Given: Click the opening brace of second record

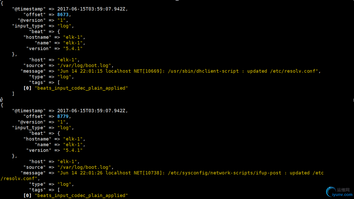Looking at the screenshot, I should click(x=2, y=105).
